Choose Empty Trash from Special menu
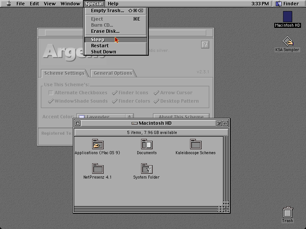Screen dimensions: 306x229 click(x=116, y=11)
